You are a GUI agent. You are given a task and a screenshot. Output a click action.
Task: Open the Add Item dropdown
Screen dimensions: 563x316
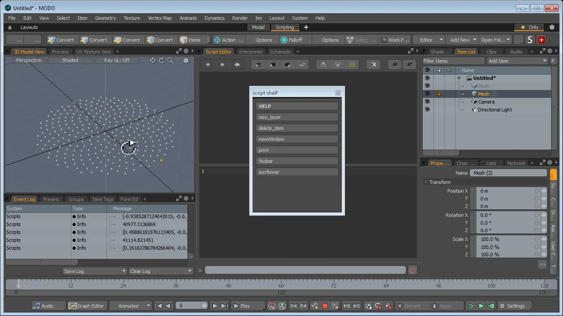pyautogui.click(x=517, y=61)
